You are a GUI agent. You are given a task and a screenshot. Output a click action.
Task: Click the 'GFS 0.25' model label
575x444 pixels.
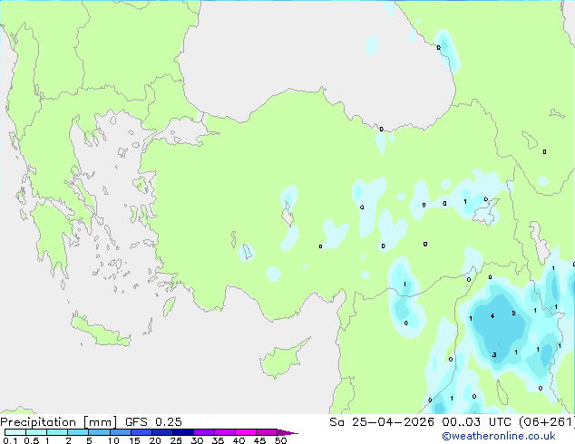[x=153, y=422]
